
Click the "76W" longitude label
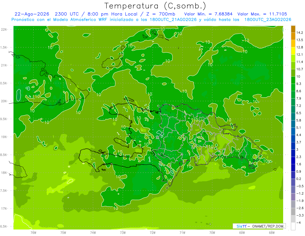(33, 232)
